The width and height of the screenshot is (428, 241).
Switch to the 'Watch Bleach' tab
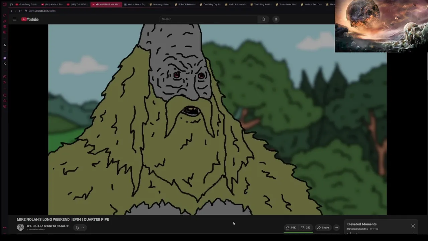click(134, 4)
